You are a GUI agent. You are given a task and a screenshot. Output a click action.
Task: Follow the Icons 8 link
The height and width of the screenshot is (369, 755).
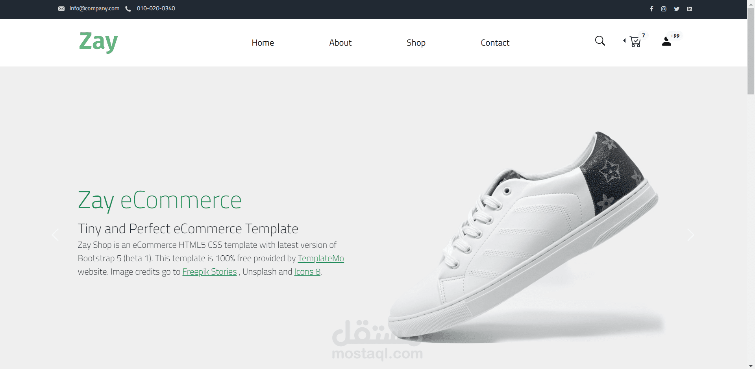point(307,272)
